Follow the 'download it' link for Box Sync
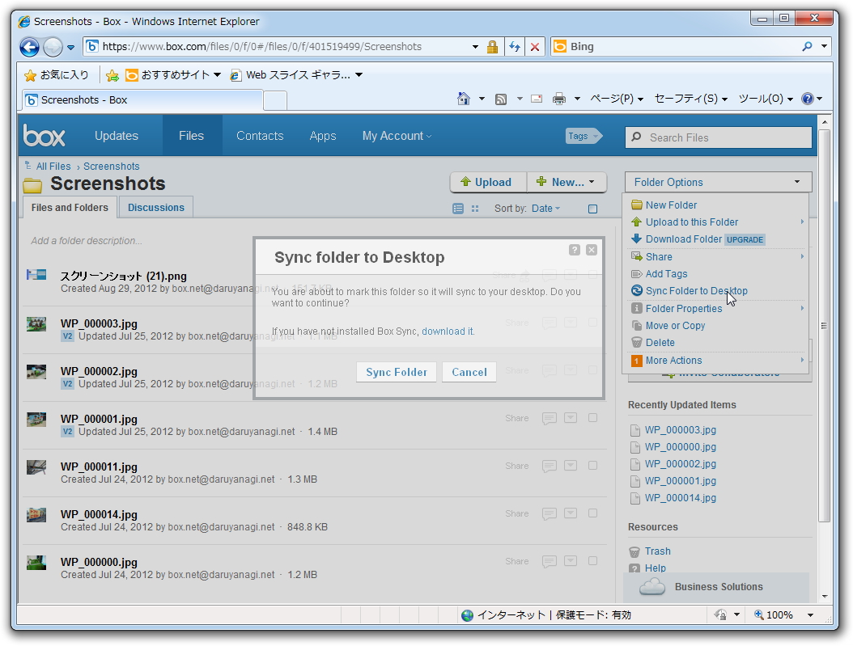The width and height of the screenshot is (853, 646). pyautogui.click(x=446, y=331)
